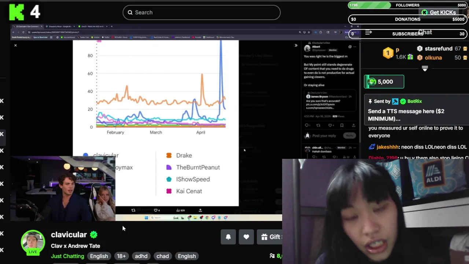
Task: Click the Kick logo in the header
Action: click(16, 12)
